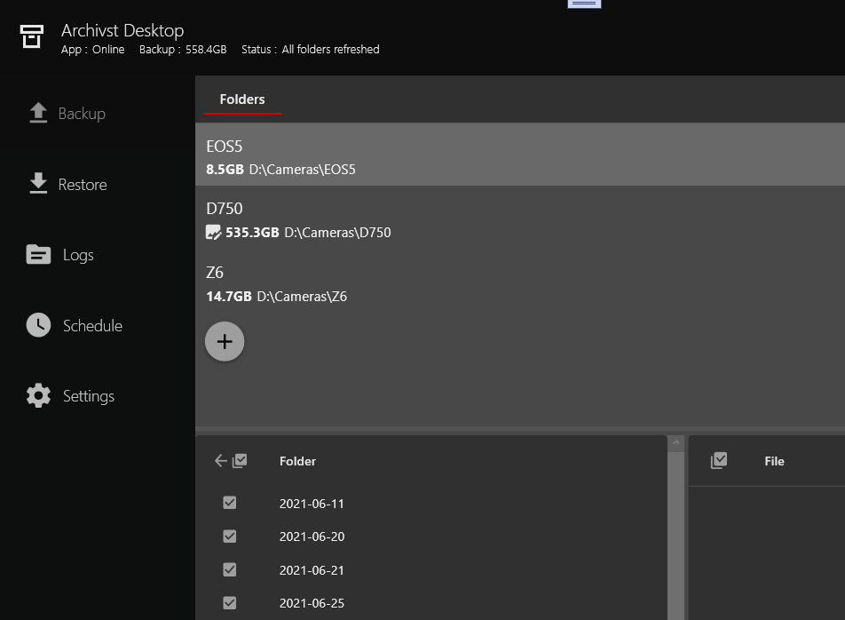Toggle select-all checkbox in File column header

tap(719, 460)
